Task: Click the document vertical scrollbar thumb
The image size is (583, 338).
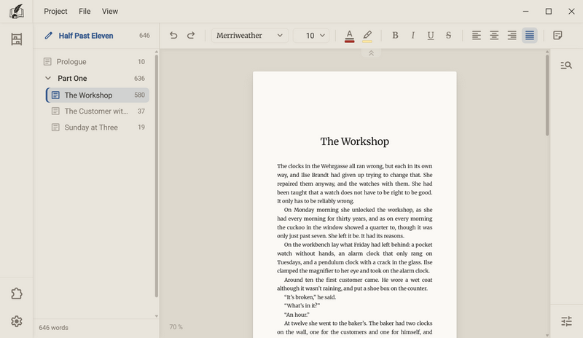Action: (x=547, y=95)
